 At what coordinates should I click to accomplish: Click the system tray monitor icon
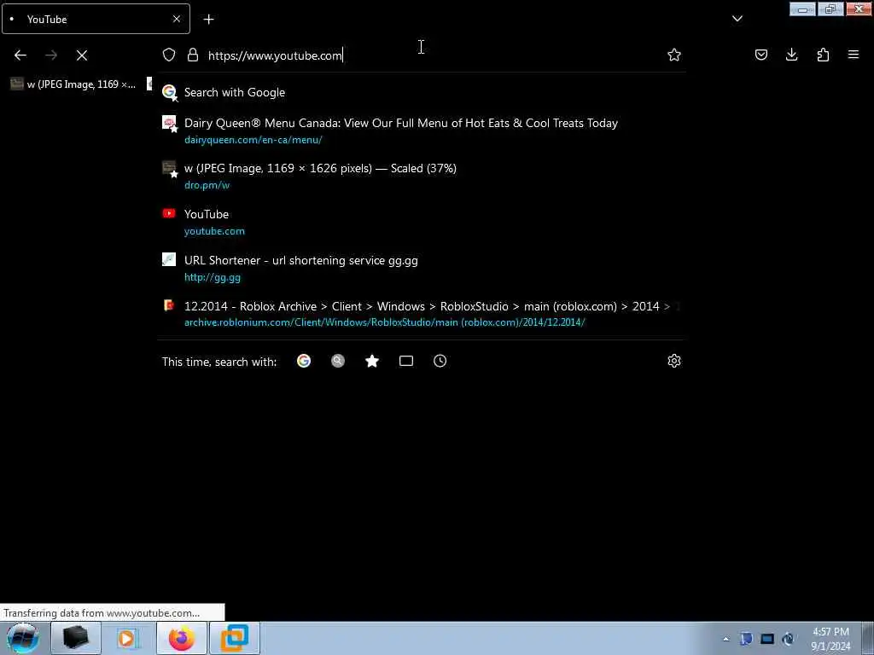point(767,639)
